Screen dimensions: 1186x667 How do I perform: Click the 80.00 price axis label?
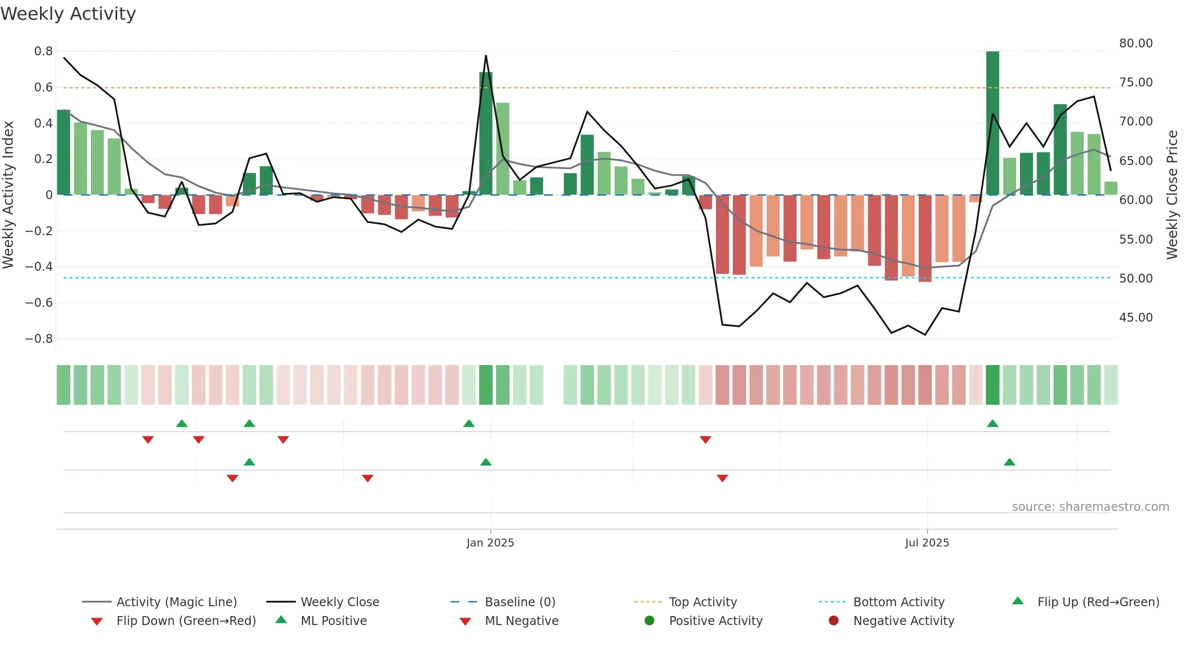1136,43
